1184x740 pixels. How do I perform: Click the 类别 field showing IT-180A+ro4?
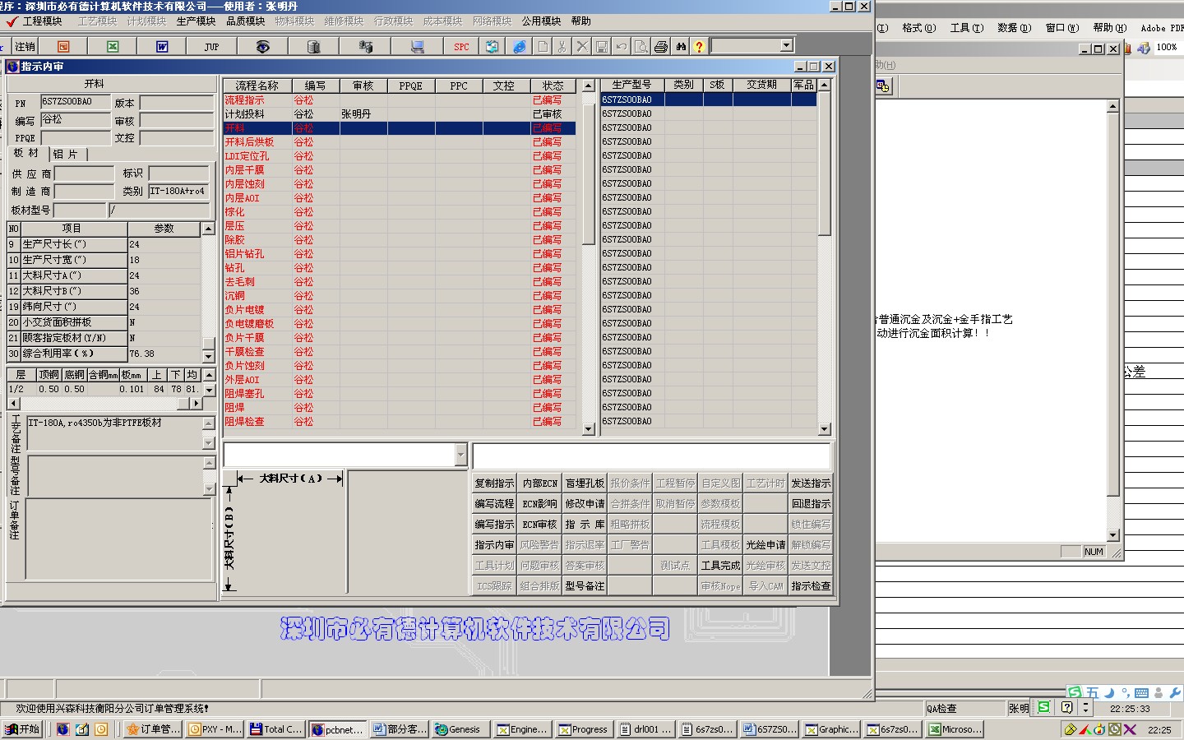(178, 191)
